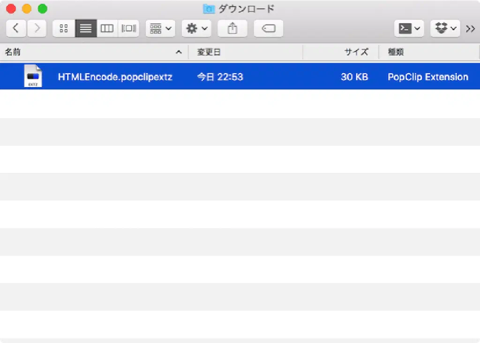Screen dimensions: 480x343
Task: Click the Back navigation arrow
Action: pyautogui.click(x=16, y=29)
